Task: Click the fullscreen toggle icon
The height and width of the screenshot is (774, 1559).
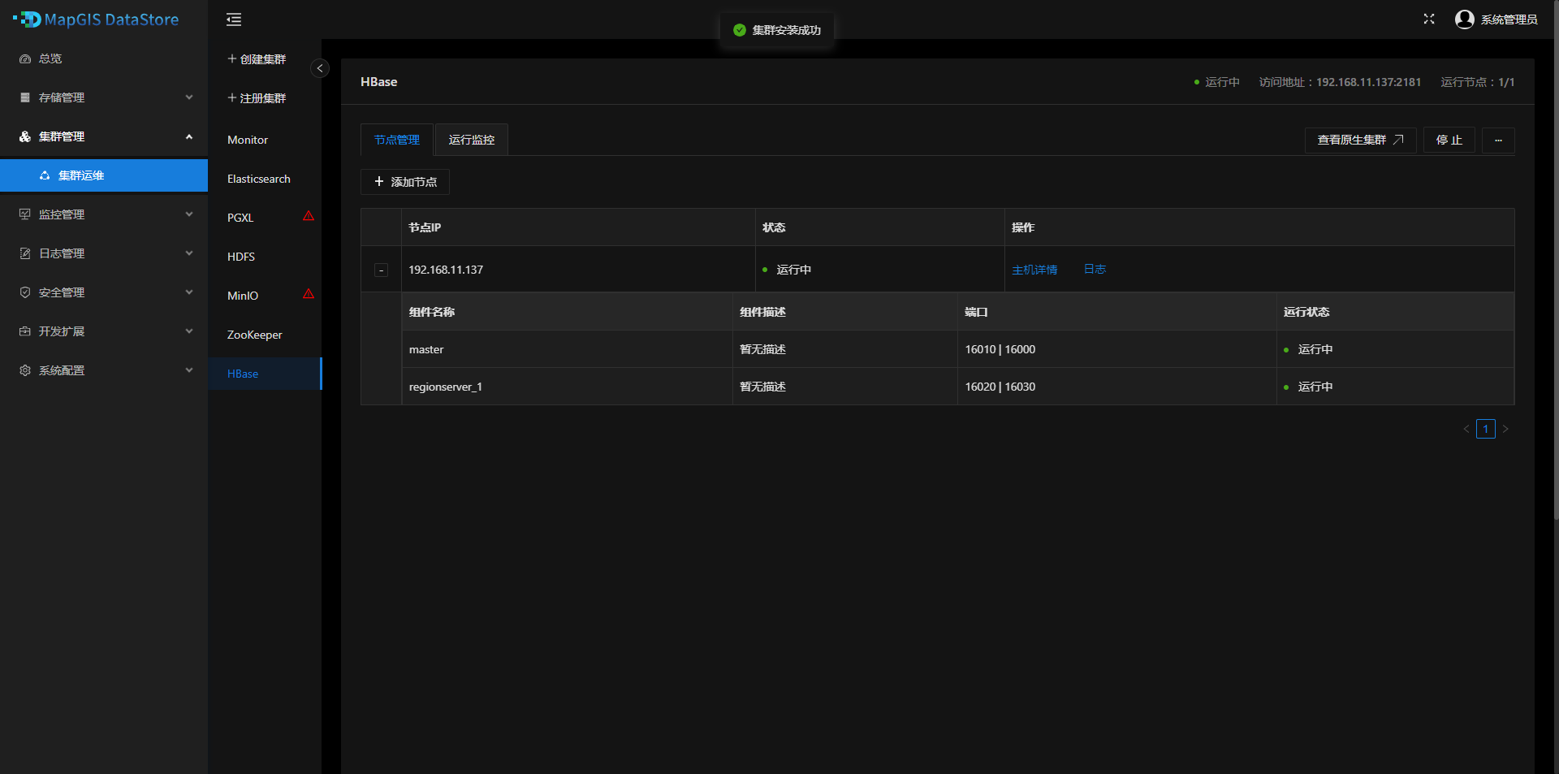Action: click(1429, 19)
